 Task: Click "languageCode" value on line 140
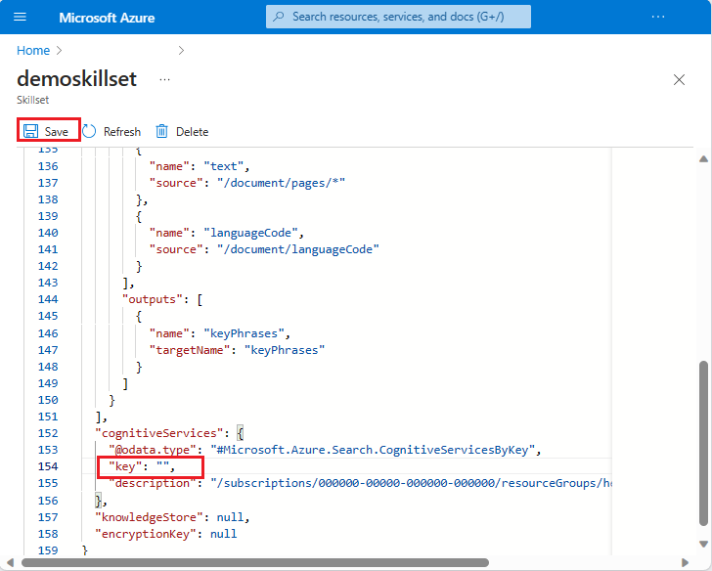[250, 233]
